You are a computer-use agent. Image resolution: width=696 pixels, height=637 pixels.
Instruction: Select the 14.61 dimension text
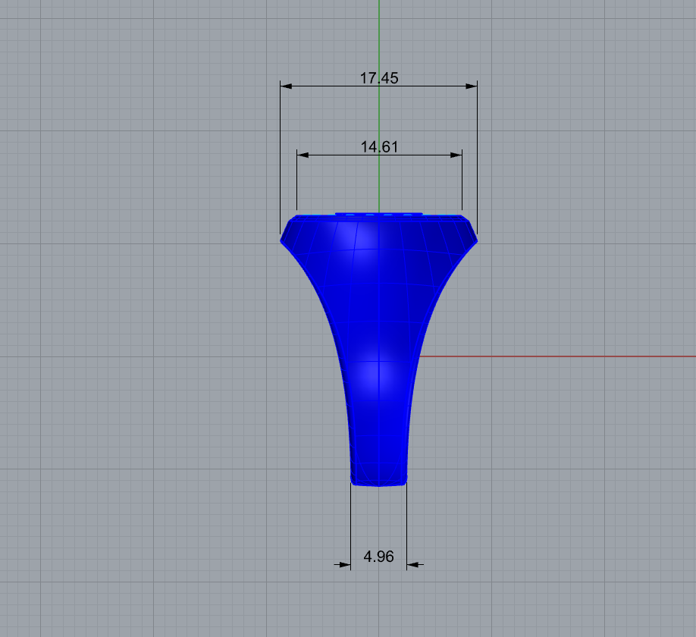pos(379,147)
